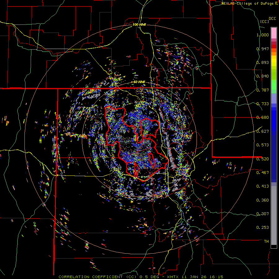Click the DCC label above the color bar

click(272, 19)
